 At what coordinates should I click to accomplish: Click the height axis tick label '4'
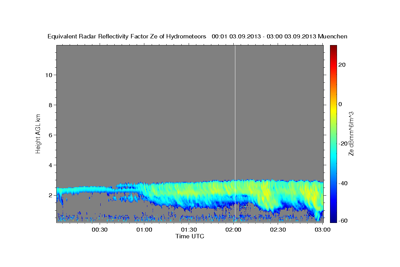click(x=50, y=165)
